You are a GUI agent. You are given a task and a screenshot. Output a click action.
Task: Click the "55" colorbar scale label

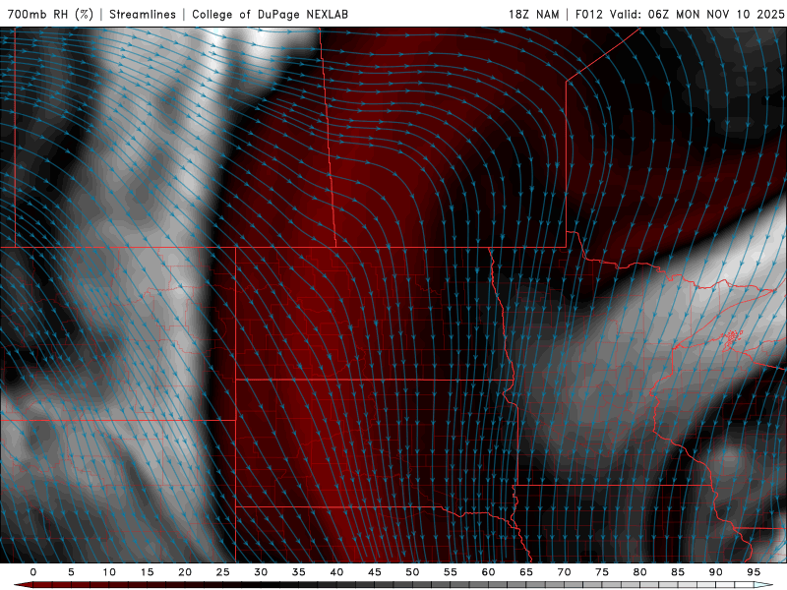click(x=451, y=572)
